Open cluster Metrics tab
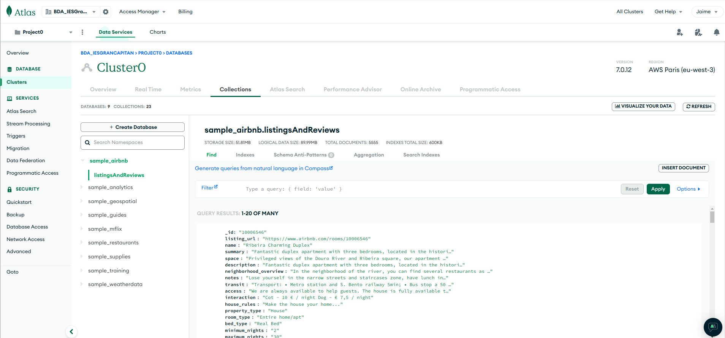 (x=190, y=89)
